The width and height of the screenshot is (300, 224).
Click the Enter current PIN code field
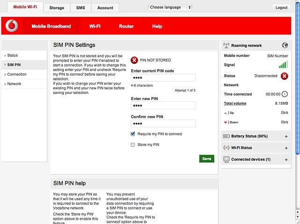[x=163, y=77]
